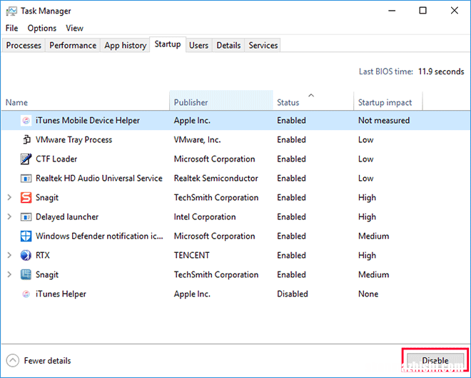
Task: Expand the Snagit group with Medium impact
Action: coord(9,274)
